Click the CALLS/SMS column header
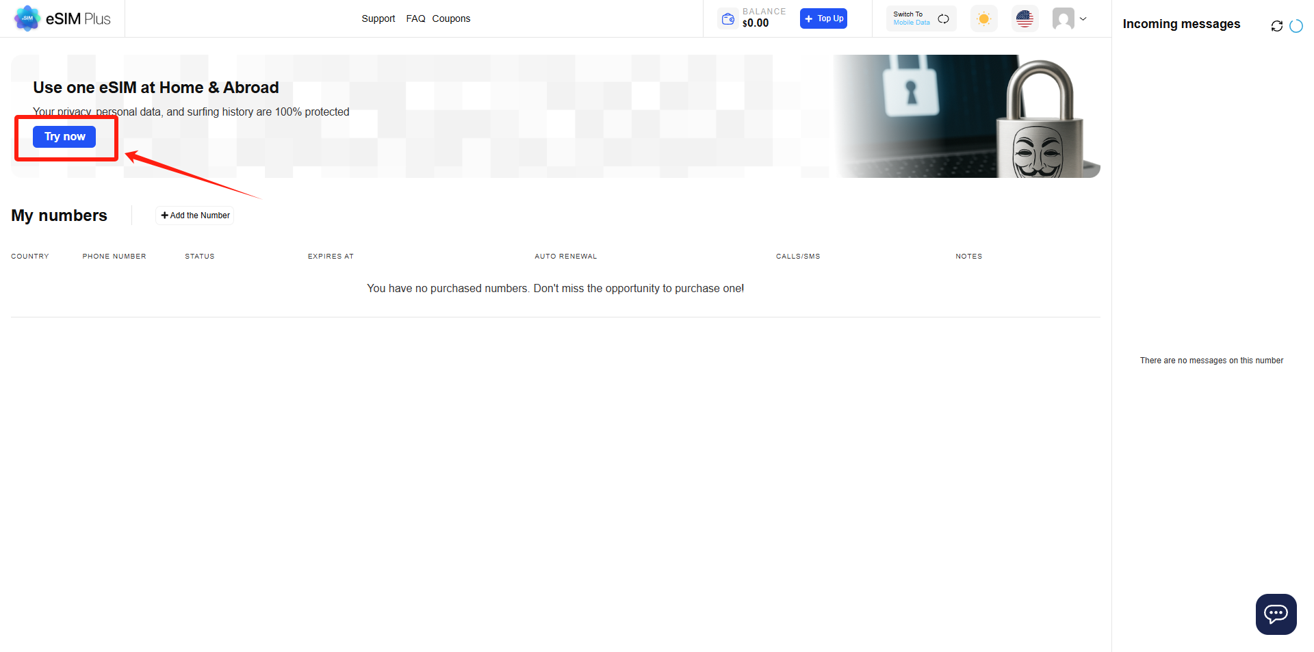 [x=798, y=257]
